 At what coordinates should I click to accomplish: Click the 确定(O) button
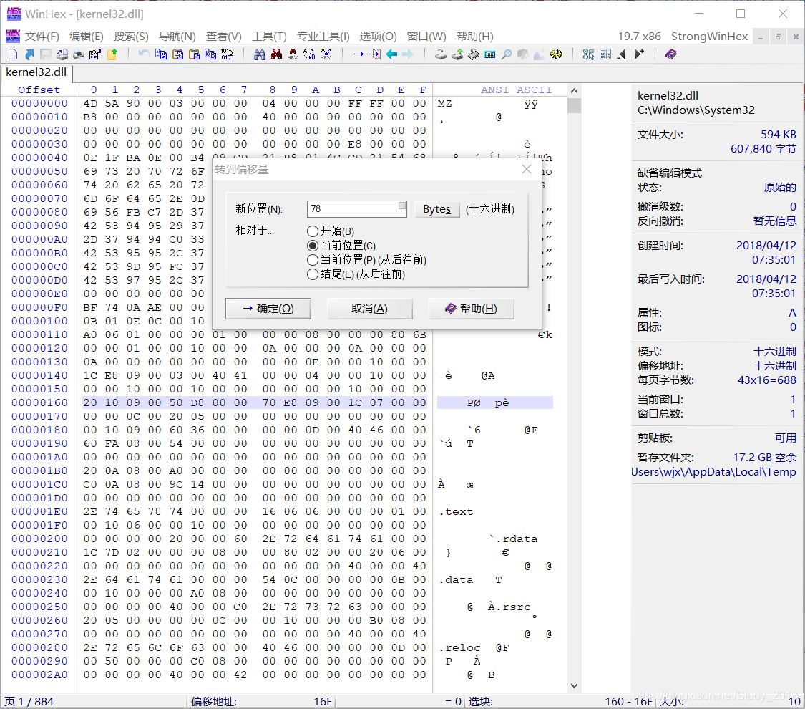[268, 308]
